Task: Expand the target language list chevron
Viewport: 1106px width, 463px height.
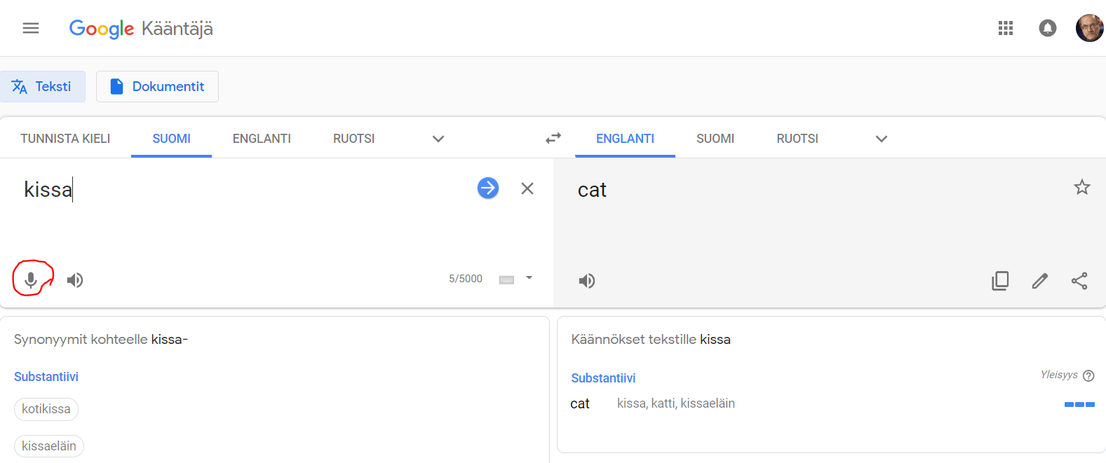Action: click(x=882, y=139)
